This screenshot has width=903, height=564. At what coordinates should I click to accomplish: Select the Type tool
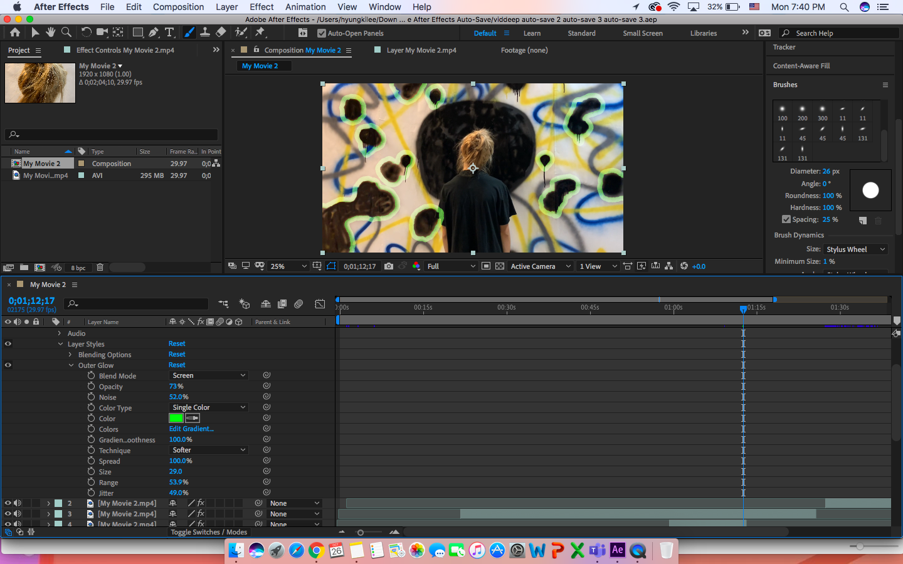tap(169, 32)
